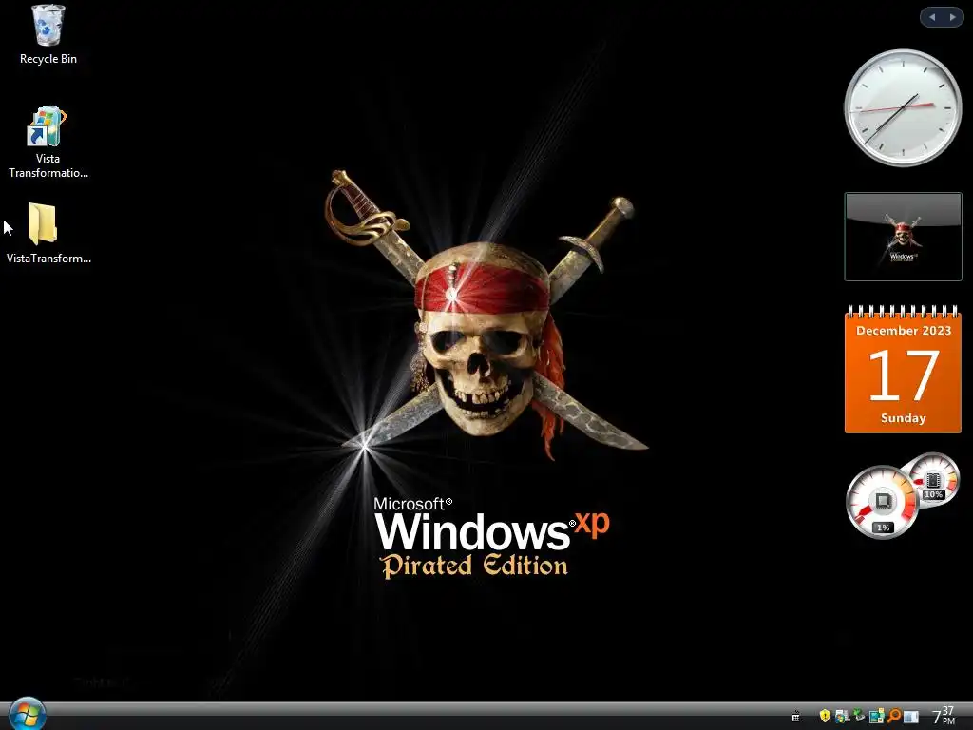Open the yellow security shield tray icon
Viewport: 973px width, 730px height.
point(825,716)
